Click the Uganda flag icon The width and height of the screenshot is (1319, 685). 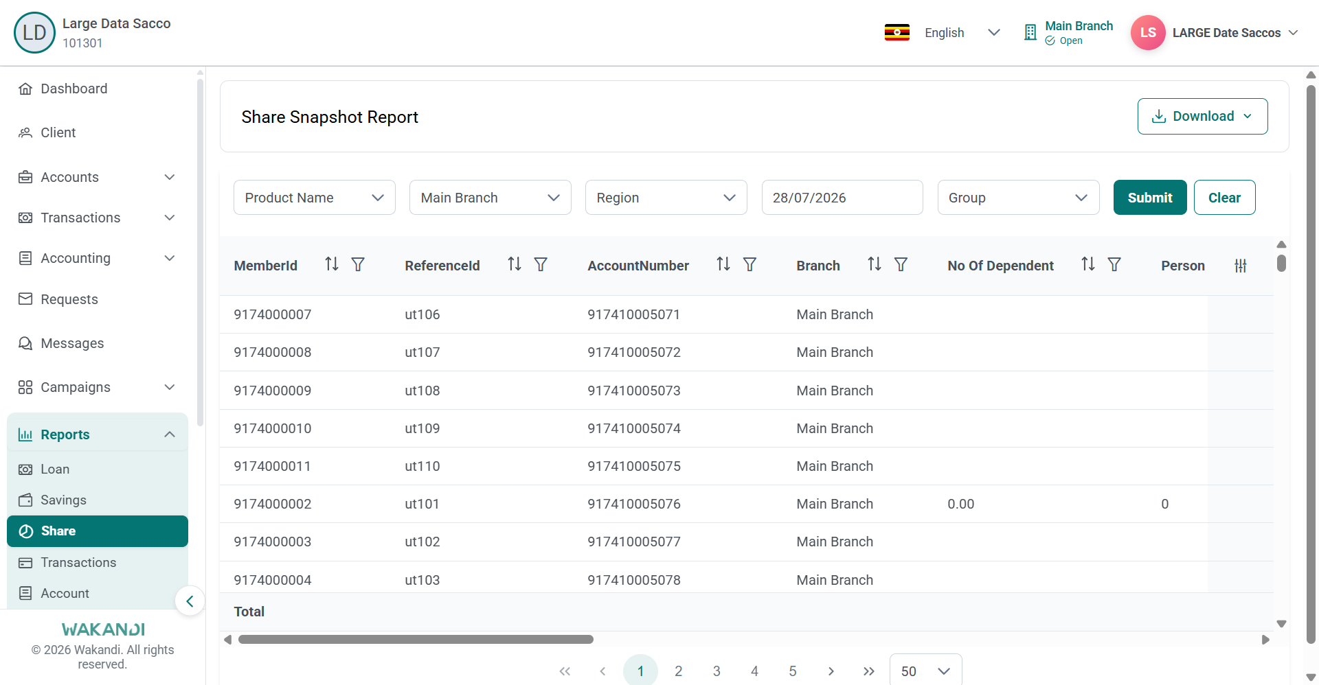click(897, 32)
